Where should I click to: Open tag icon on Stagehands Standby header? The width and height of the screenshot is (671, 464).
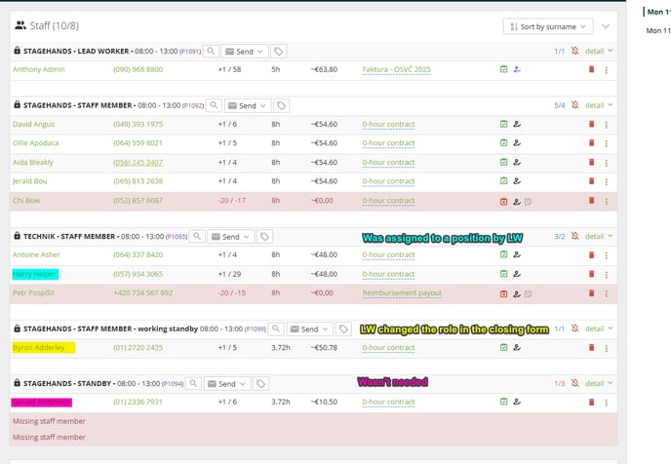click(260, 384)
